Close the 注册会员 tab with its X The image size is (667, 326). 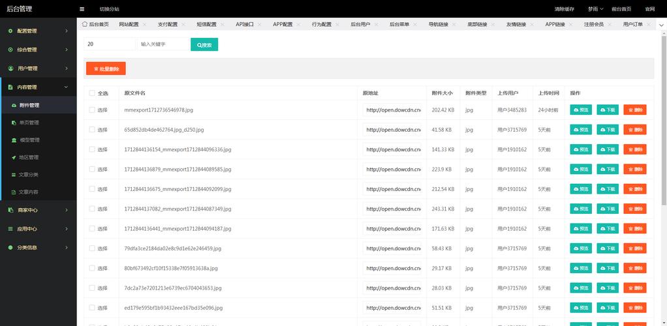(x=609, y=25)
